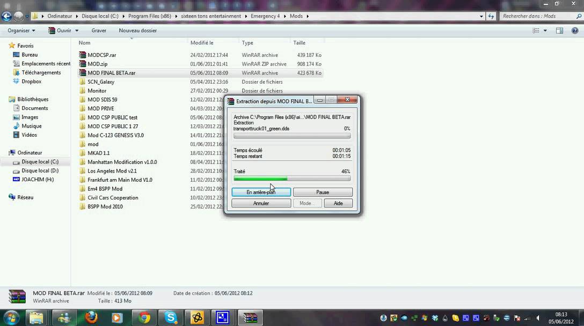Open the recent pages dropdown beside the navigation arrows
The width and height of the screenshot is (584, 326).
tap(27, 16)
